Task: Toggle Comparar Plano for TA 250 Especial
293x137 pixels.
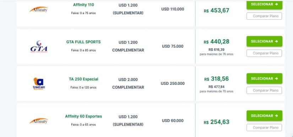Action: click(264, 90)
